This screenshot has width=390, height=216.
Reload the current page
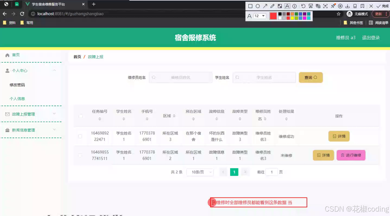click(22, 14)
